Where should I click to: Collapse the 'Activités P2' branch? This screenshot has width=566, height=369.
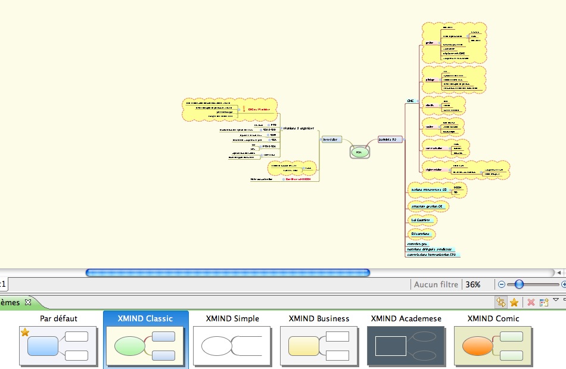click(x=403, y=139)
